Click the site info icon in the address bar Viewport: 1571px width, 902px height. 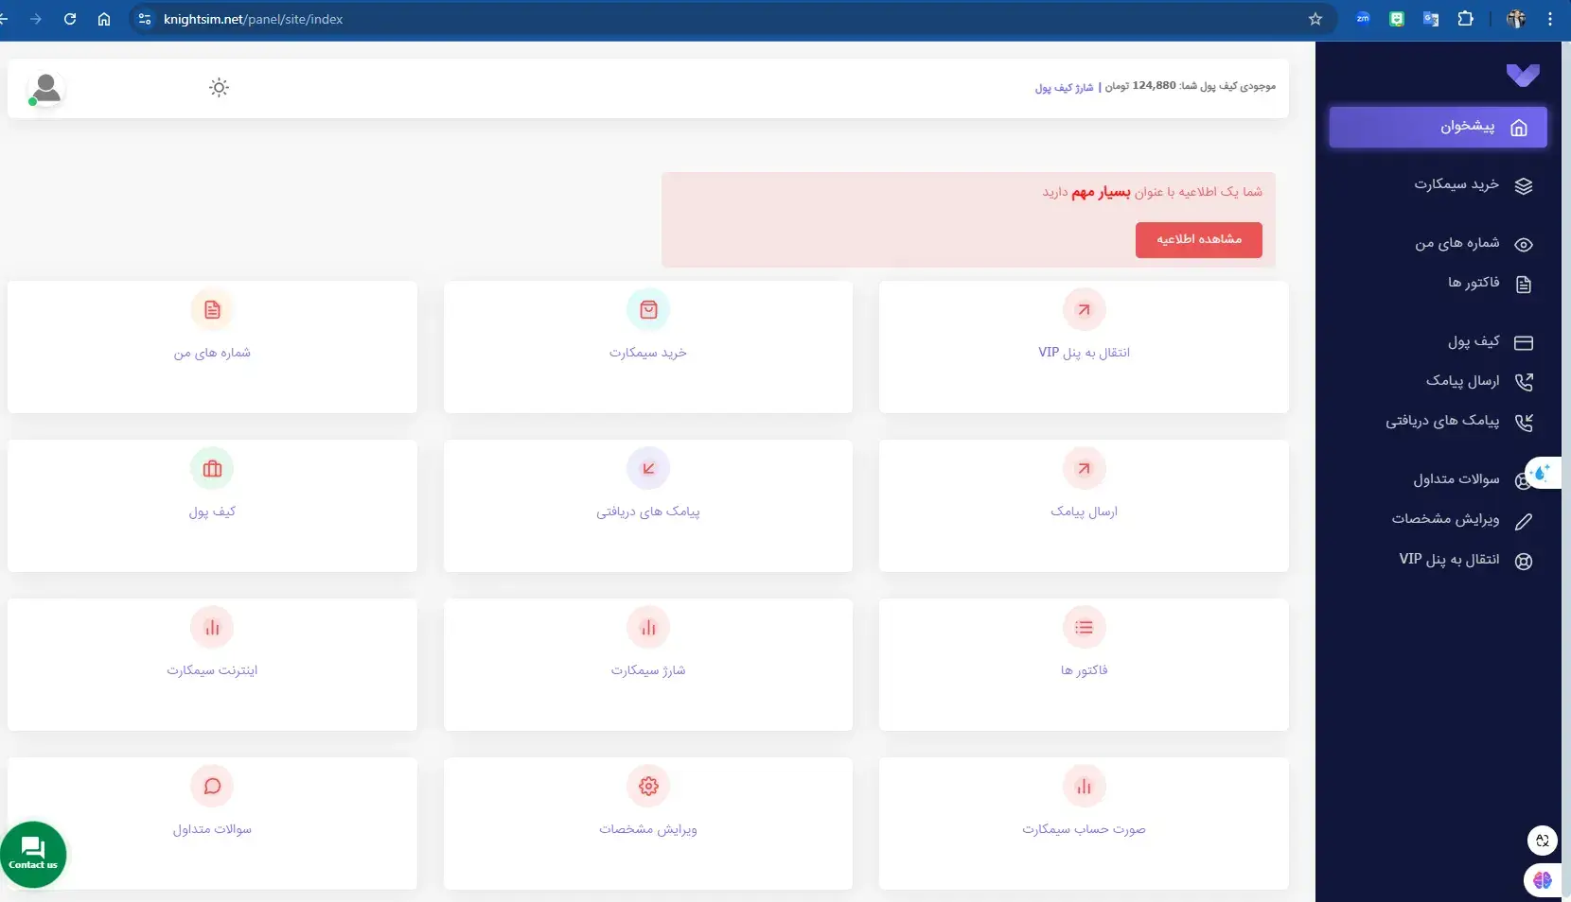click(145, 19)
